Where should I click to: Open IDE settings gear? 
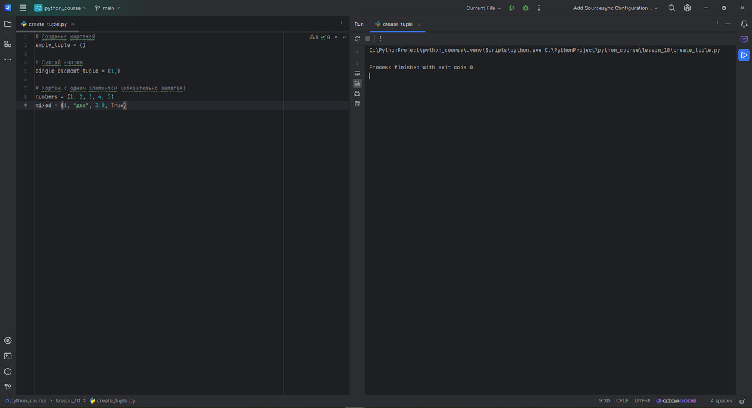click(687, 8)
